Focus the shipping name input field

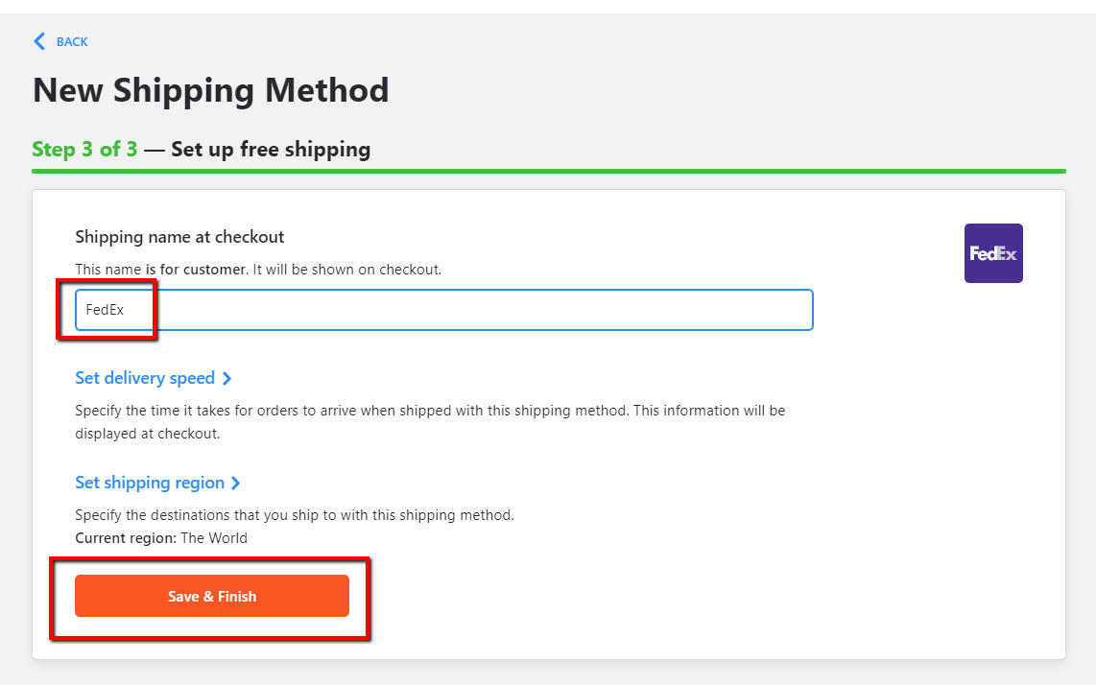(x=480, y=310)
